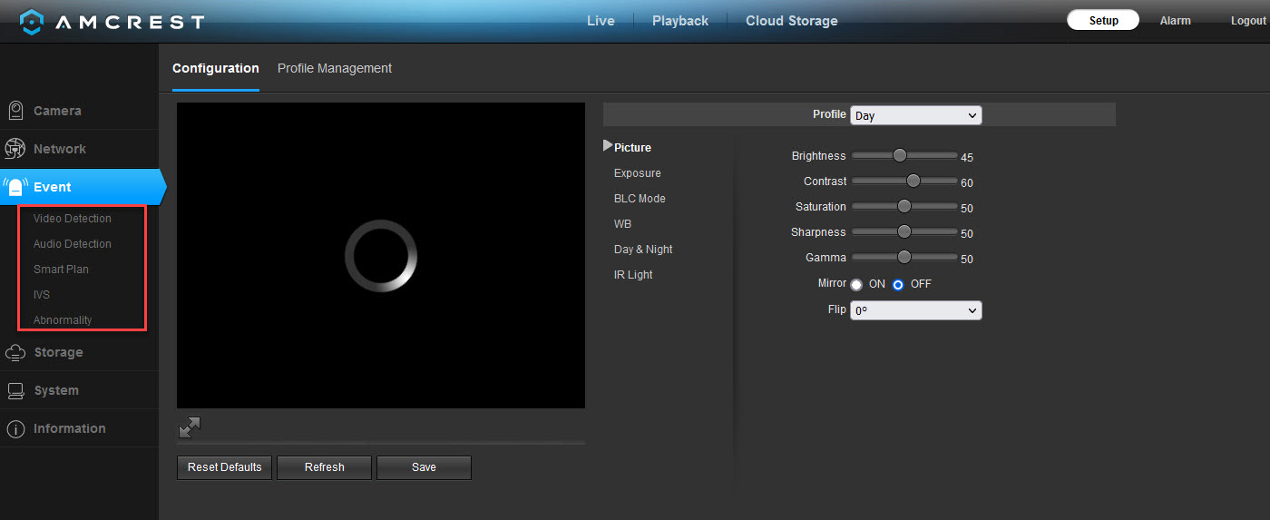Click the video preview area
This screenshot has width=1270, height=520.
381,255
